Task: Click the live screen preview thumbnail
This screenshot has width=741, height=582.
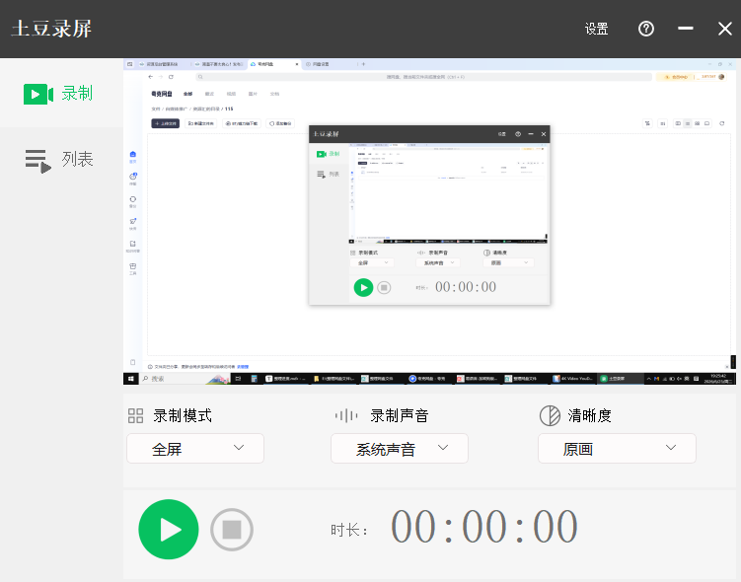Action: [x=429, y=222]
